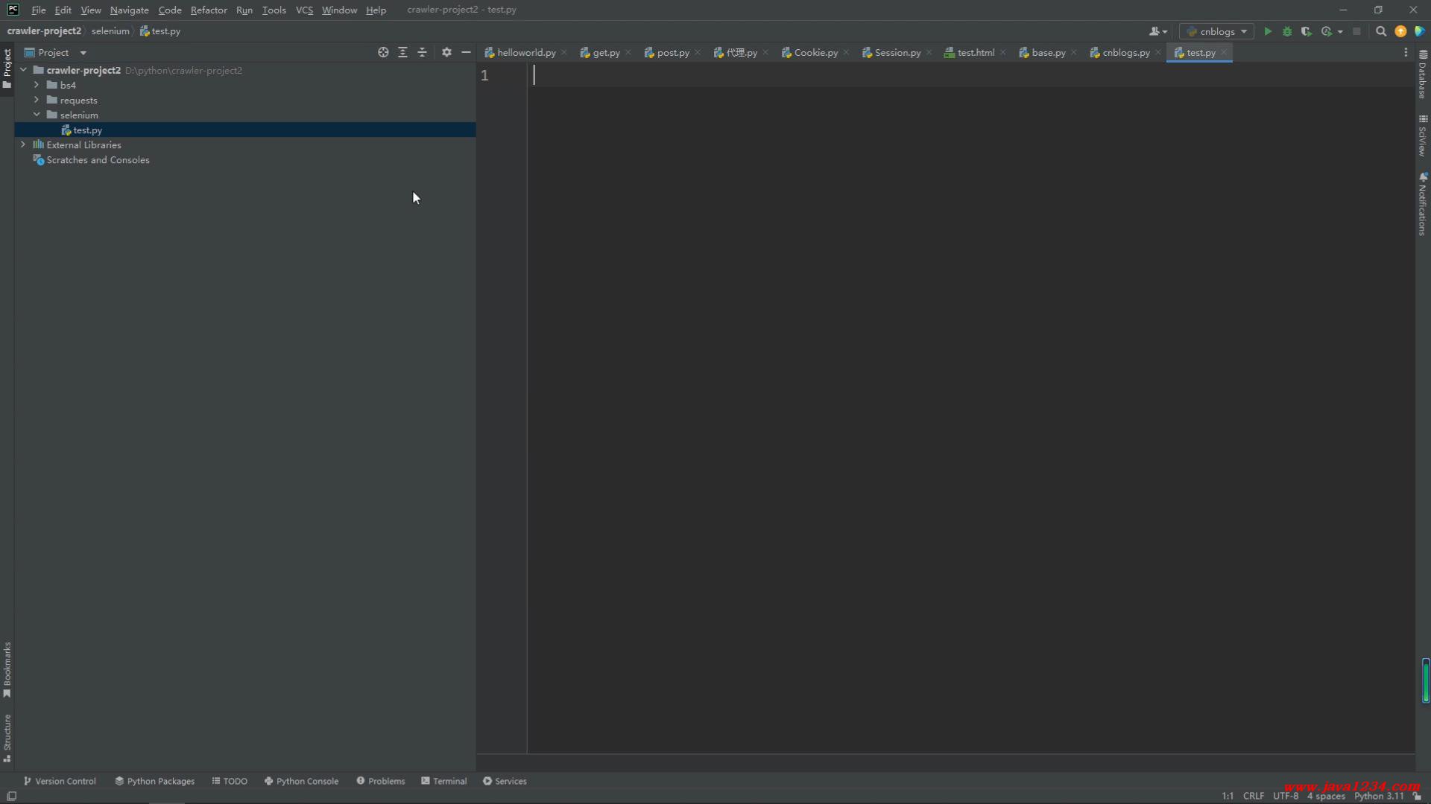Open Search Everywhere magnifier
The width and height of the screenshot is (1431, 804).
click(x=1381, y=31)
